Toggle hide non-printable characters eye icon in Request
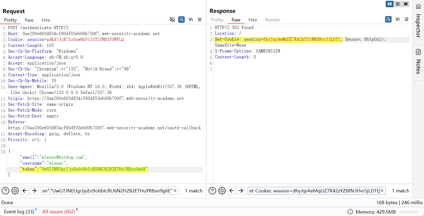Screen dimensions: 424x216 coord(172,20)
